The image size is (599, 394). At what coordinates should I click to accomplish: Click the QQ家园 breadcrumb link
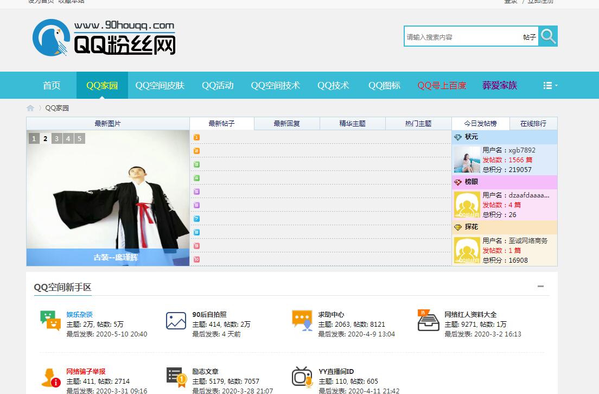pos(57,108)
